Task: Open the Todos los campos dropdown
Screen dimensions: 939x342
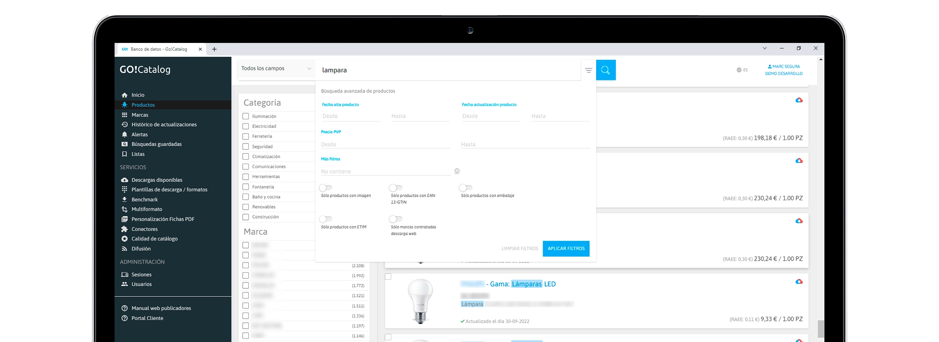Action: (x=276, y=68)
